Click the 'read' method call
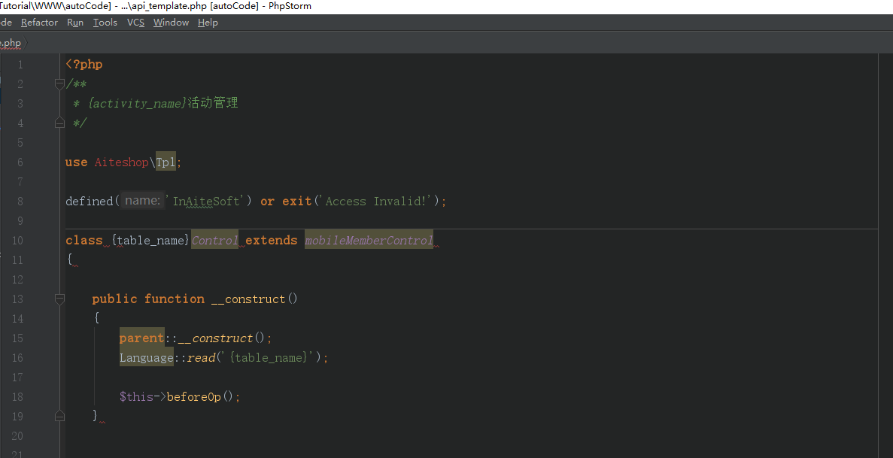This screenshot has height=458, width=893. tap(202, 358)
